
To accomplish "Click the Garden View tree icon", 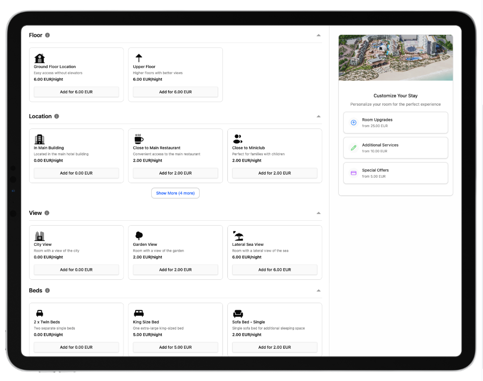I will click(139, 235).
